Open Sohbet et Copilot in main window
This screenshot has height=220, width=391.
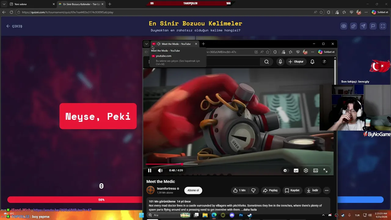coord(380,12)
